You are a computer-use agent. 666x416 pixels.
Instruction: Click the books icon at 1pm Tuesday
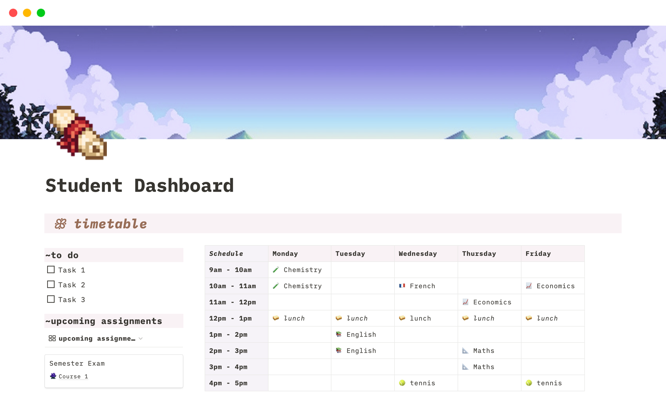339,335
